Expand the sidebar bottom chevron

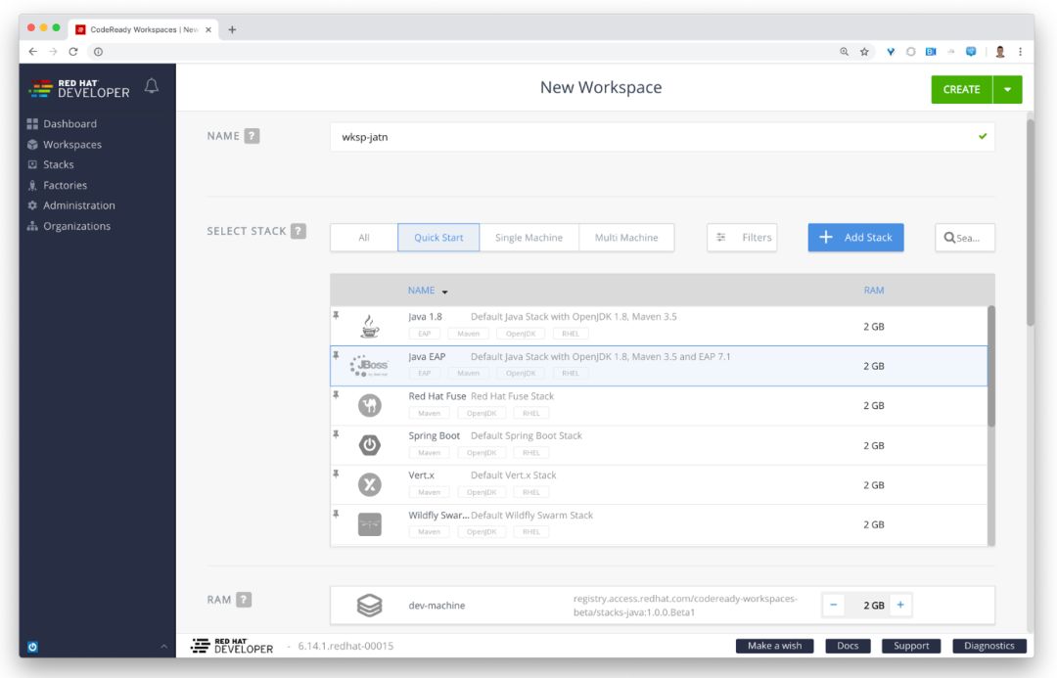coord(163,647)
